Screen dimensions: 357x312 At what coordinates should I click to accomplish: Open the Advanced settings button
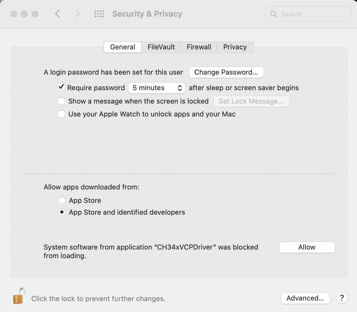pyautogui.click(x=305, y=298)
